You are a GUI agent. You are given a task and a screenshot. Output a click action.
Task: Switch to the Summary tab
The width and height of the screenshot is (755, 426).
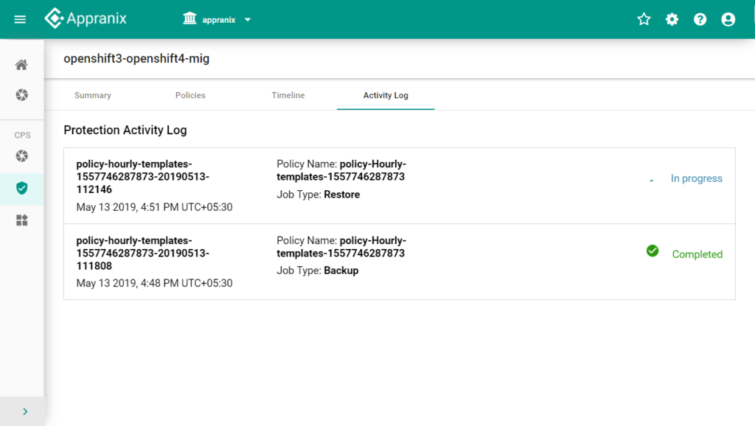(x=93, y=95)
